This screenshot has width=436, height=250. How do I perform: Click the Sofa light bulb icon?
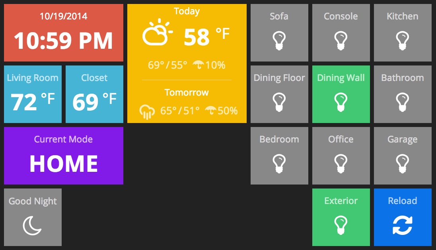click(279, 41)
